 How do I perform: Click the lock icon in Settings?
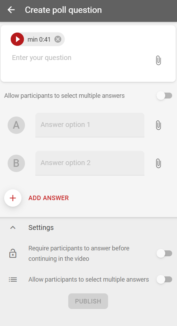point(13,254)
